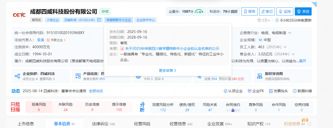This screenshot has width=333, height=128.
Task: Click the 认领企业 claim company icon
Action: tap(225, 91)
